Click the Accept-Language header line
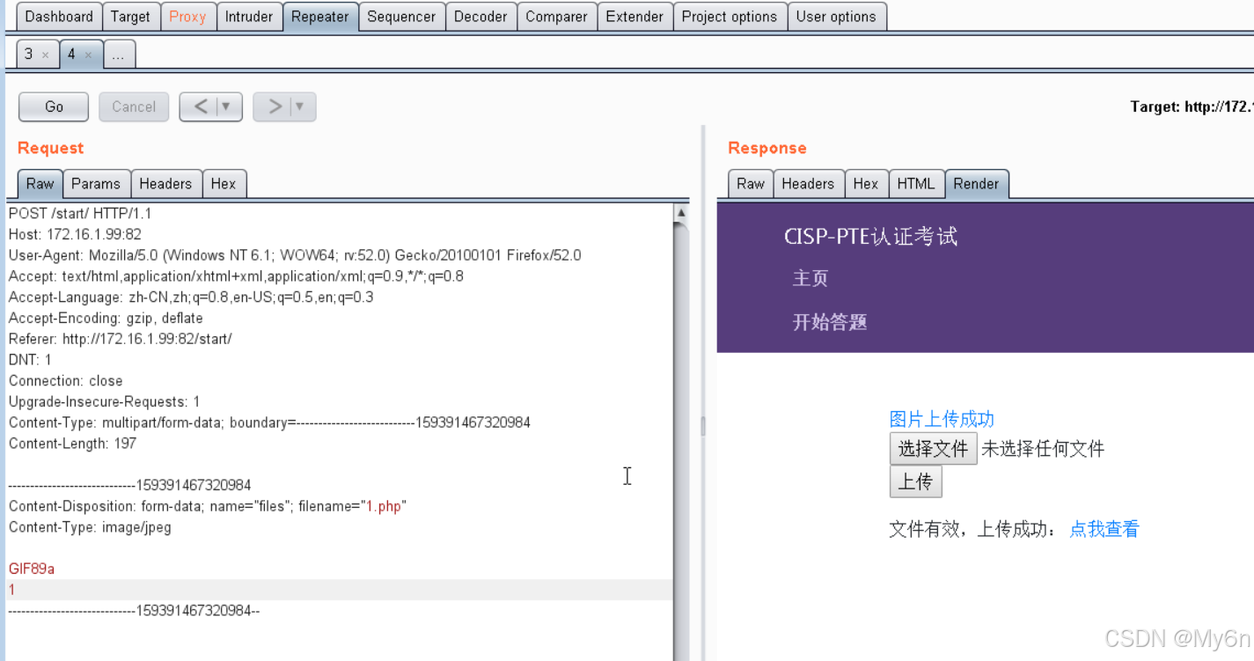The image size is (1254, 661). pos(191,297)
